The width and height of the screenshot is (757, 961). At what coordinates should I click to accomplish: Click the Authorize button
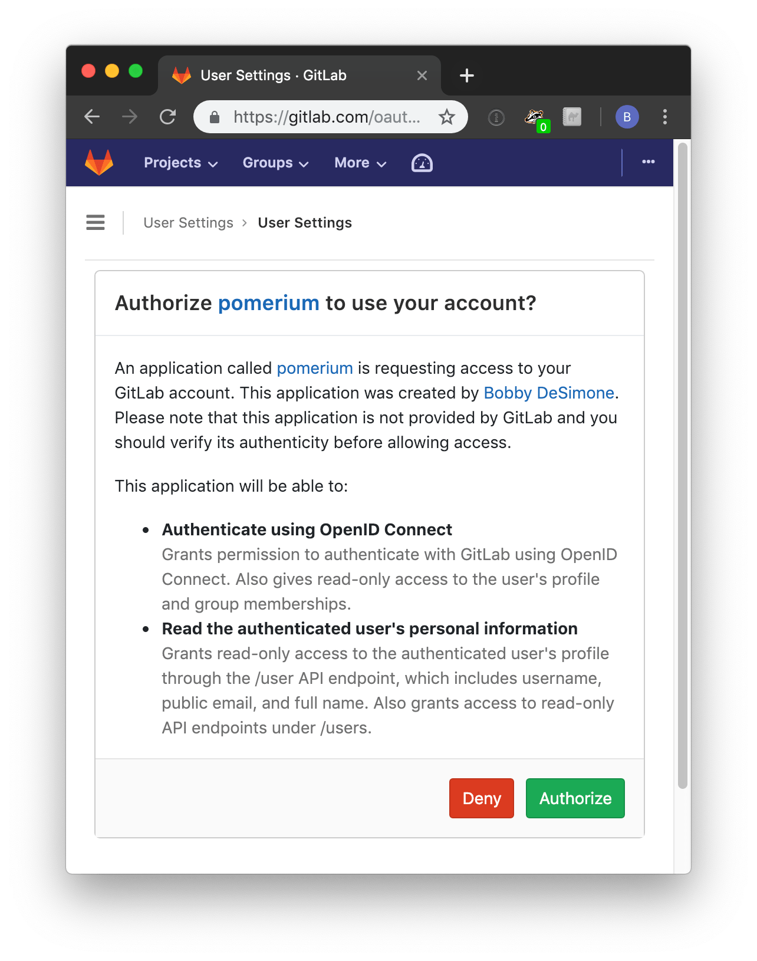click(575, 798)
